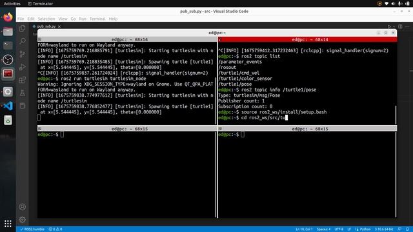Viewport: 413px width, 232px height.
Task: Show Applications grid in the dock
Action: point(8,224)
